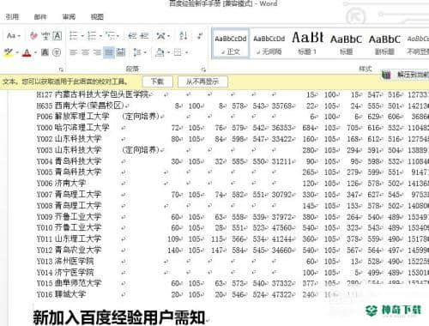Open the Borders dropdown arrow
Viewport: 429px width, 326px height.
[186, 52]
